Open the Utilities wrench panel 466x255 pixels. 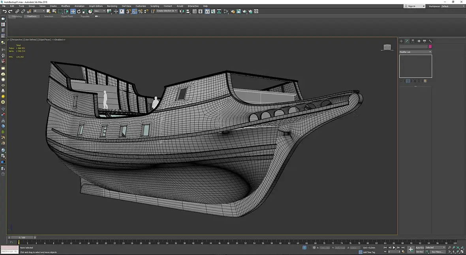[430, 41]
